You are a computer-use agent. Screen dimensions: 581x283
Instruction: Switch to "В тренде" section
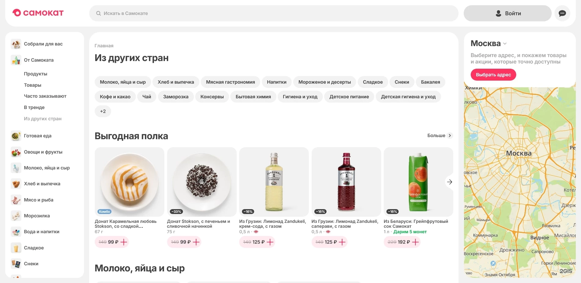pos(34,107)
